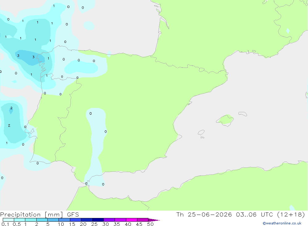Click the '(12+18)' forecast offset text
The image size is (308, 226).
click(x=291, y=214)
